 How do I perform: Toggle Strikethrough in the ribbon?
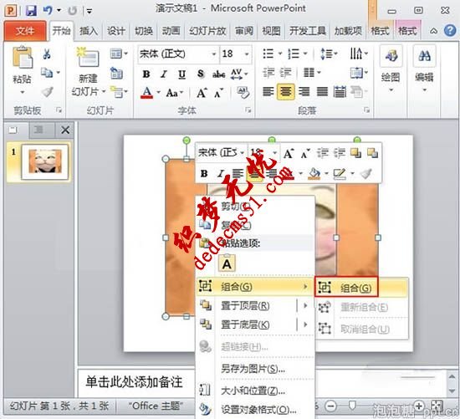(218, 74)
